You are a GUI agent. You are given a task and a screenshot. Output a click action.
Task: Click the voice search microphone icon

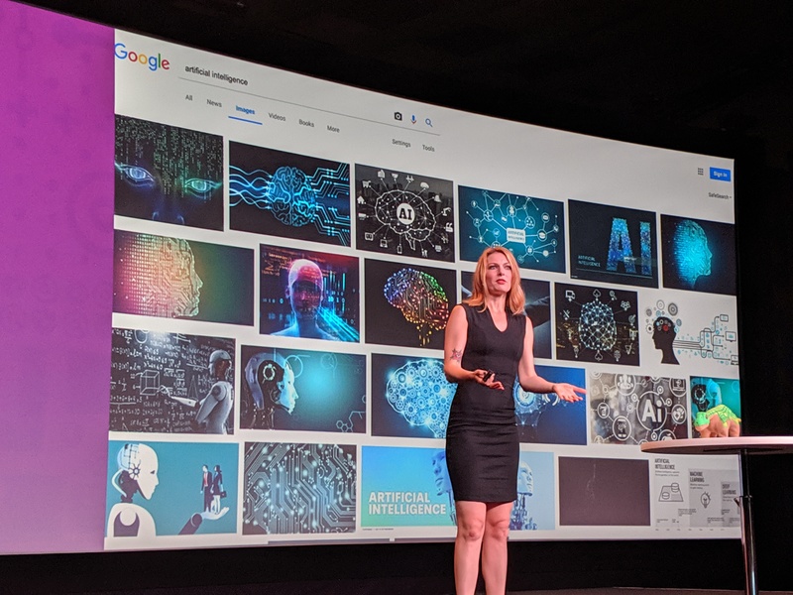click(x=413, y=119)
